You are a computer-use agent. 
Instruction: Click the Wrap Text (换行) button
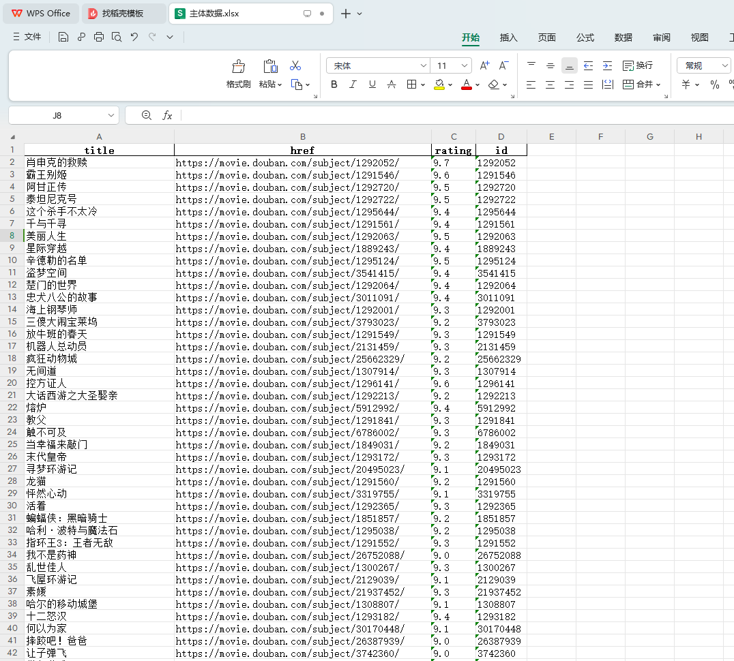click(x=638, y=65)
